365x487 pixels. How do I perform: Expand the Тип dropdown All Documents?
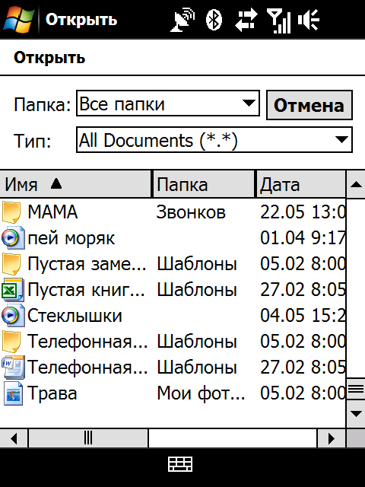coord(214,140)
